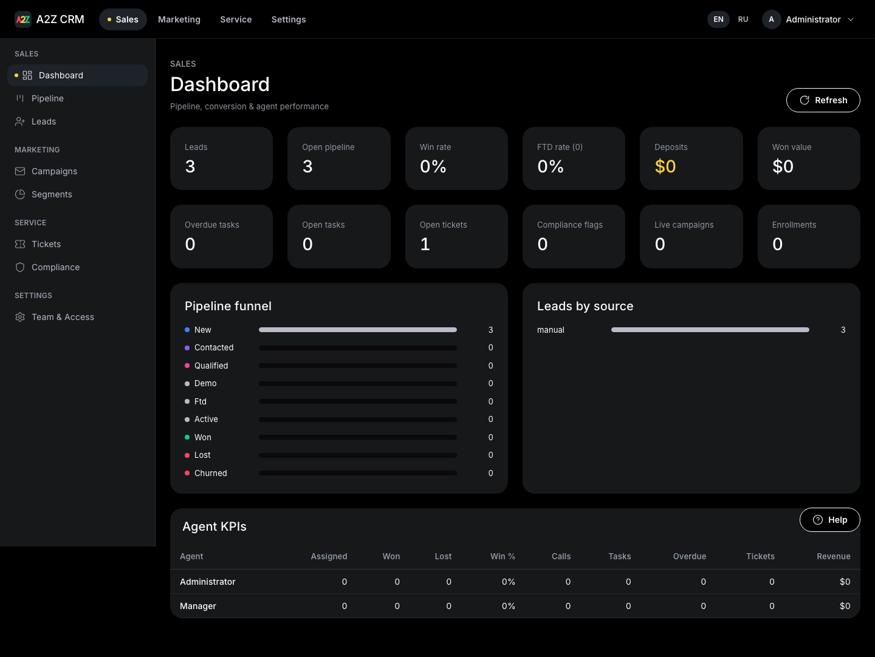
Task: Open the Administrator avatar menu
Action: [772, 19]
